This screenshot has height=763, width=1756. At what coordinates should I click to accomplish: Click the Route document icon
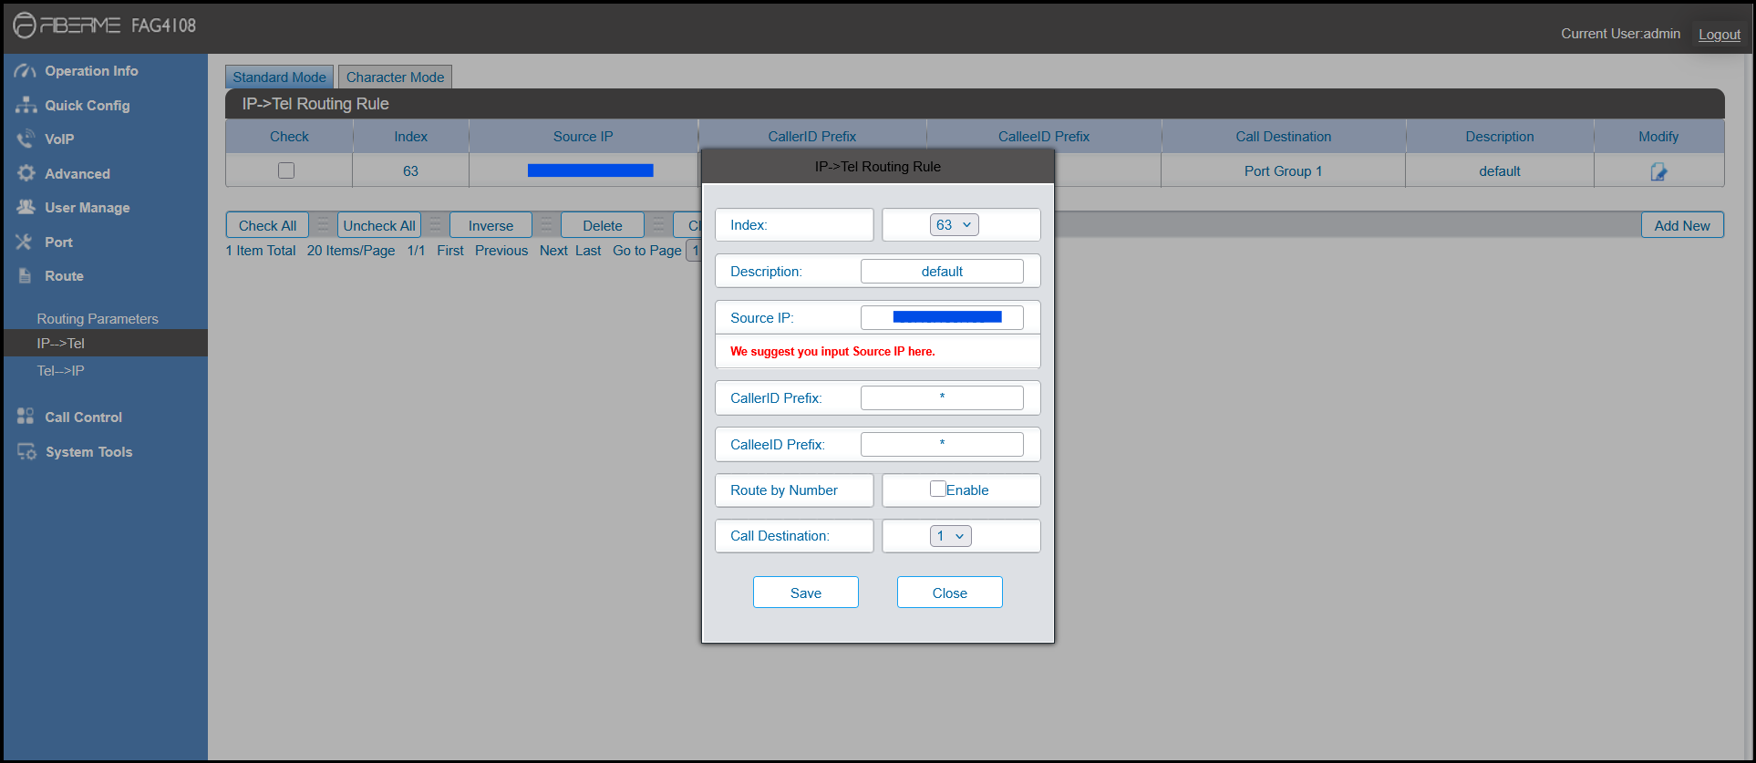point(25,275)
